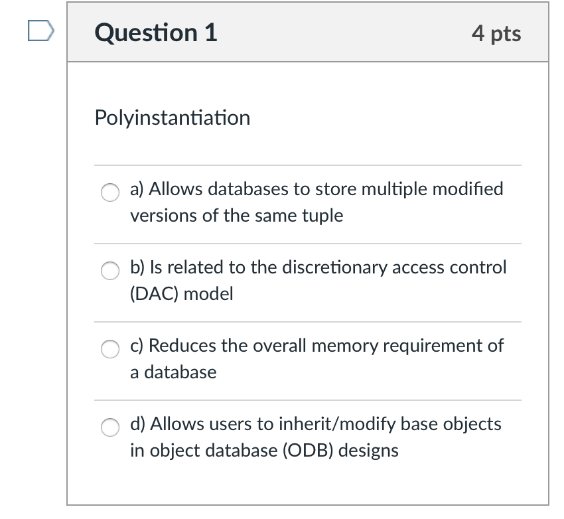Click the Polyinstantiation question text
This screenshot has width=564, height=519.
(173, 117)
